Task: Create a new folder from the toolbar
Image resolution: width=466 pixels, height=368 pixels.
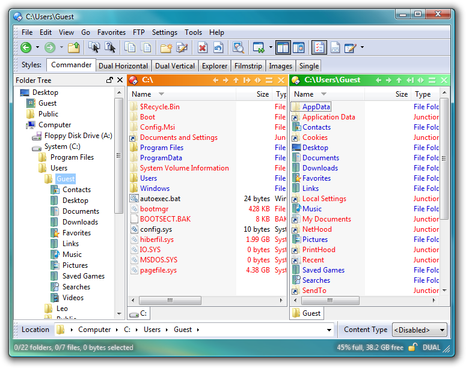Action: tap(166, 47)
